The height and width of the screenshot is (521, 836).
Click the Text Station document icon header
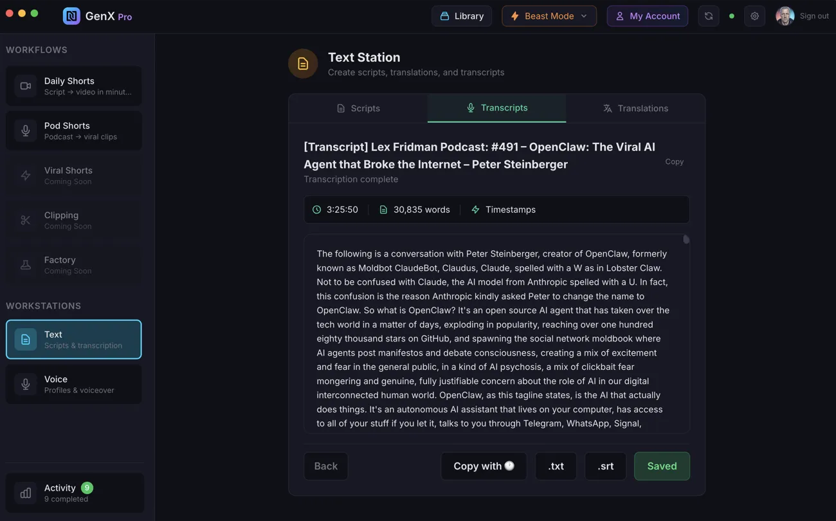pyautogui.click(x=303, y=63)
